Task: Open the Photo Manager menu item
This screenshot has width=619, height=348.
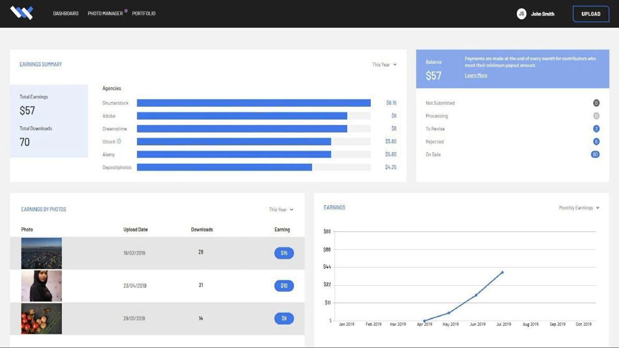Action: pyautogui.click(x=105, y=13)
